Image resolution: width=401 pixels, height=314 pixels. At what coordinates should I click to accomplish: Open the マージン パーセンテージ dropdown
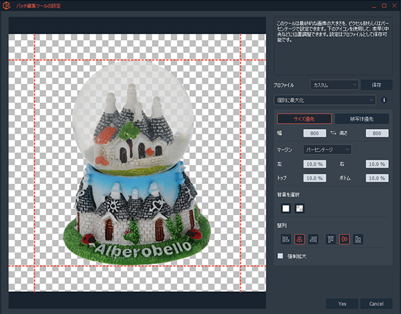coord(327,150)
